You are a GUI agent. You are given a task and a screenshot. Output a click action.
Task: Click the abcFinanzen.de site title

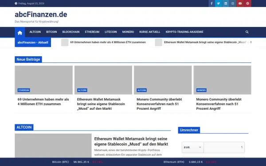pyautogui.click(x=41, y=15)
